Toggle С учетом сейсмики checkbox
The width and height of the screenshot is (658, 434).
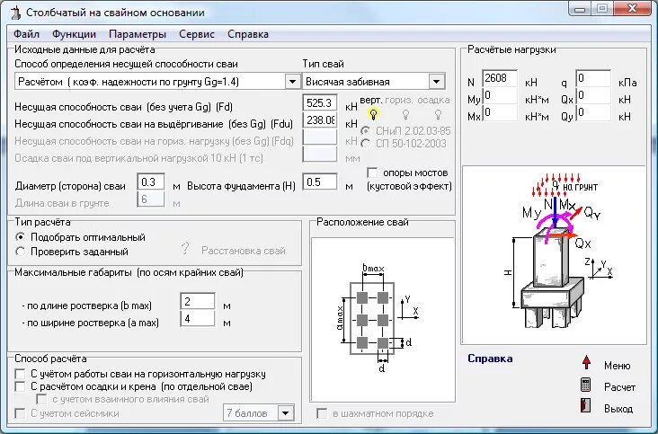[x=20, y=413]
